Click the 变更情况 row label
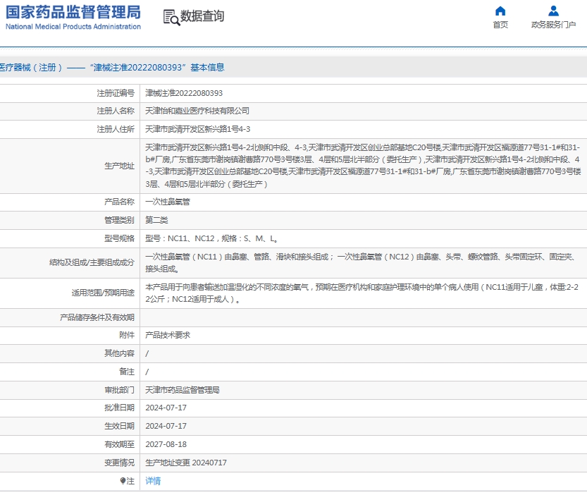 coord(119,463)
